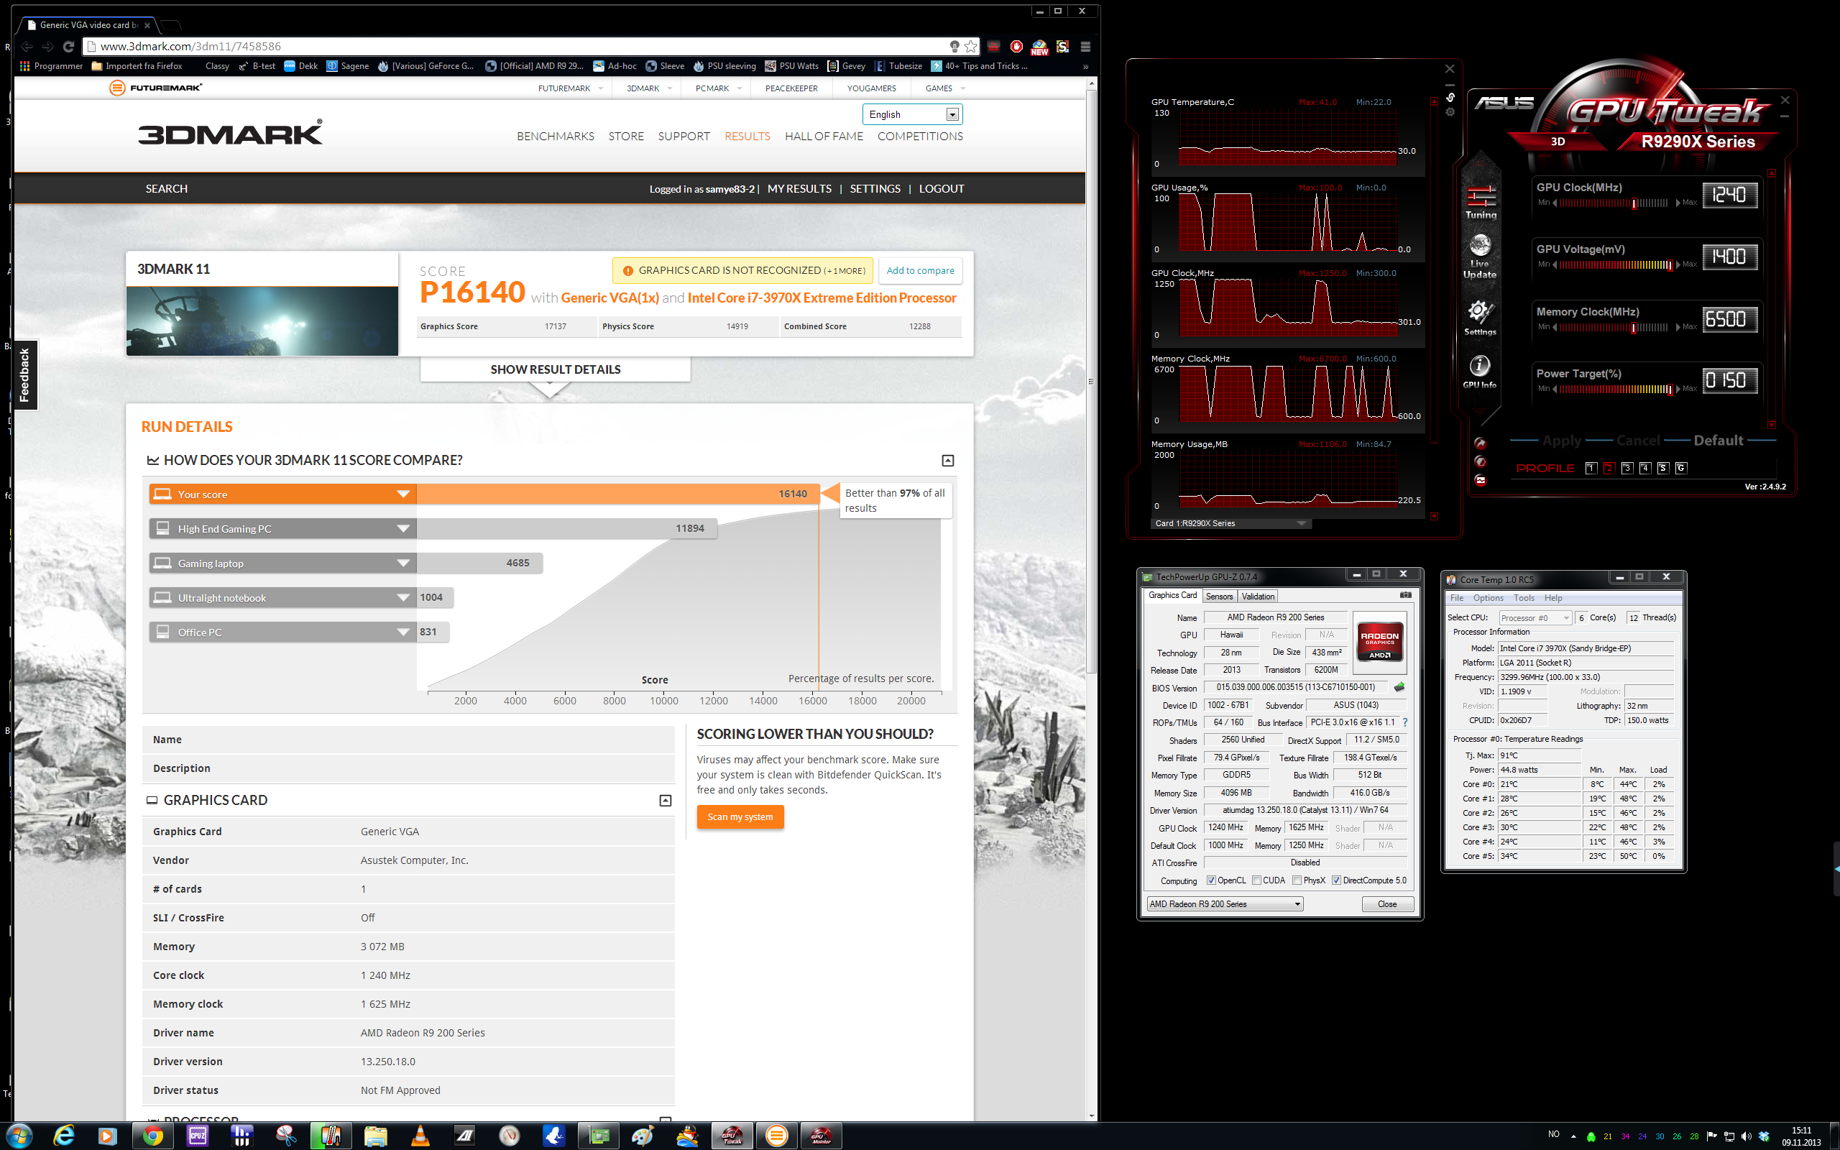Adjust the GPU Clock slider in GPU Tweak
The height and width of the screenshot is (1150, 1840).
1613,203
